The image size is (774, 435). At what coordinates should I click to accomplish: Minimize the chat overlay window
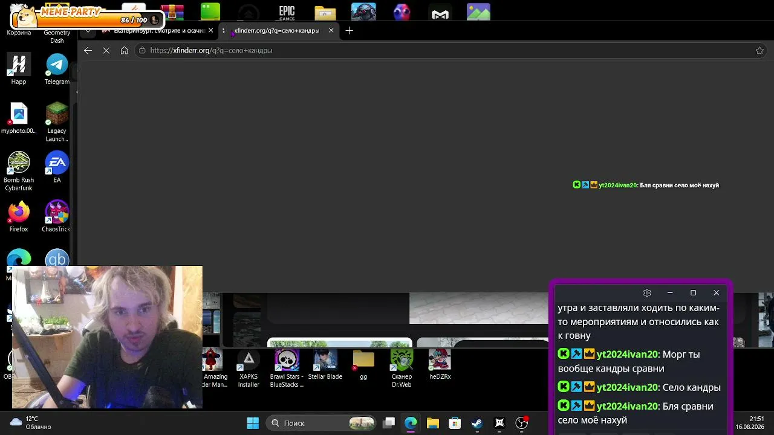tap(670, 293)
